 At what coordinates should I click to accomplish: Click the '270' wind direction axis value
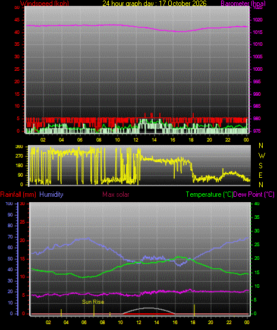(19, 156)
